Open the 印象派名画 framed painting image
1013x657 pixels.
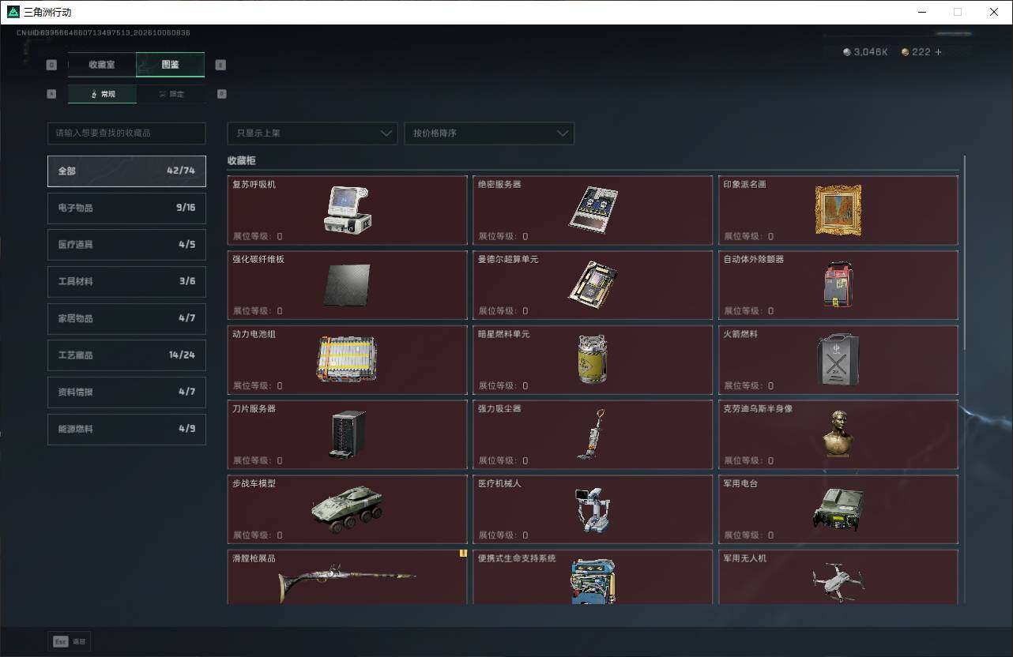838,210
